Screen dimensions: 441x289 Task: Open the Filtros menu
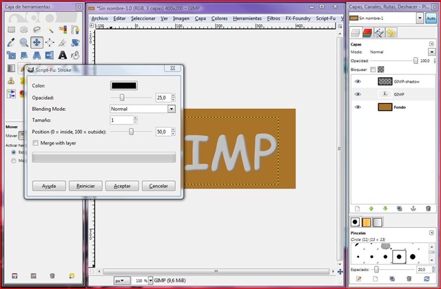click(274, 19)
